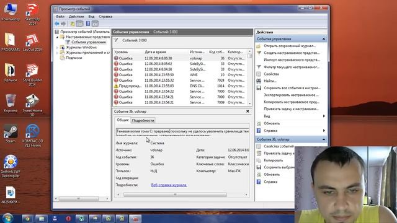The image size is (397, 223).
Task: Open 'Действие' menu
Action: [76, 17]
